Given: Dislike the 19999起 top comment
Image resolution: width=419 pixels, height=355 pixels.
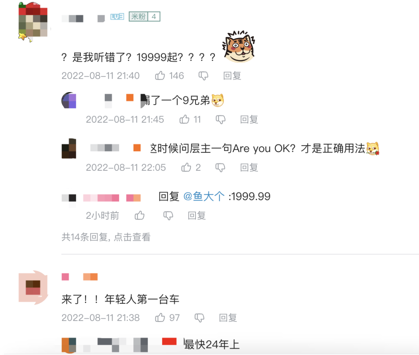Looking at the screenshot, I should (203, 76).
